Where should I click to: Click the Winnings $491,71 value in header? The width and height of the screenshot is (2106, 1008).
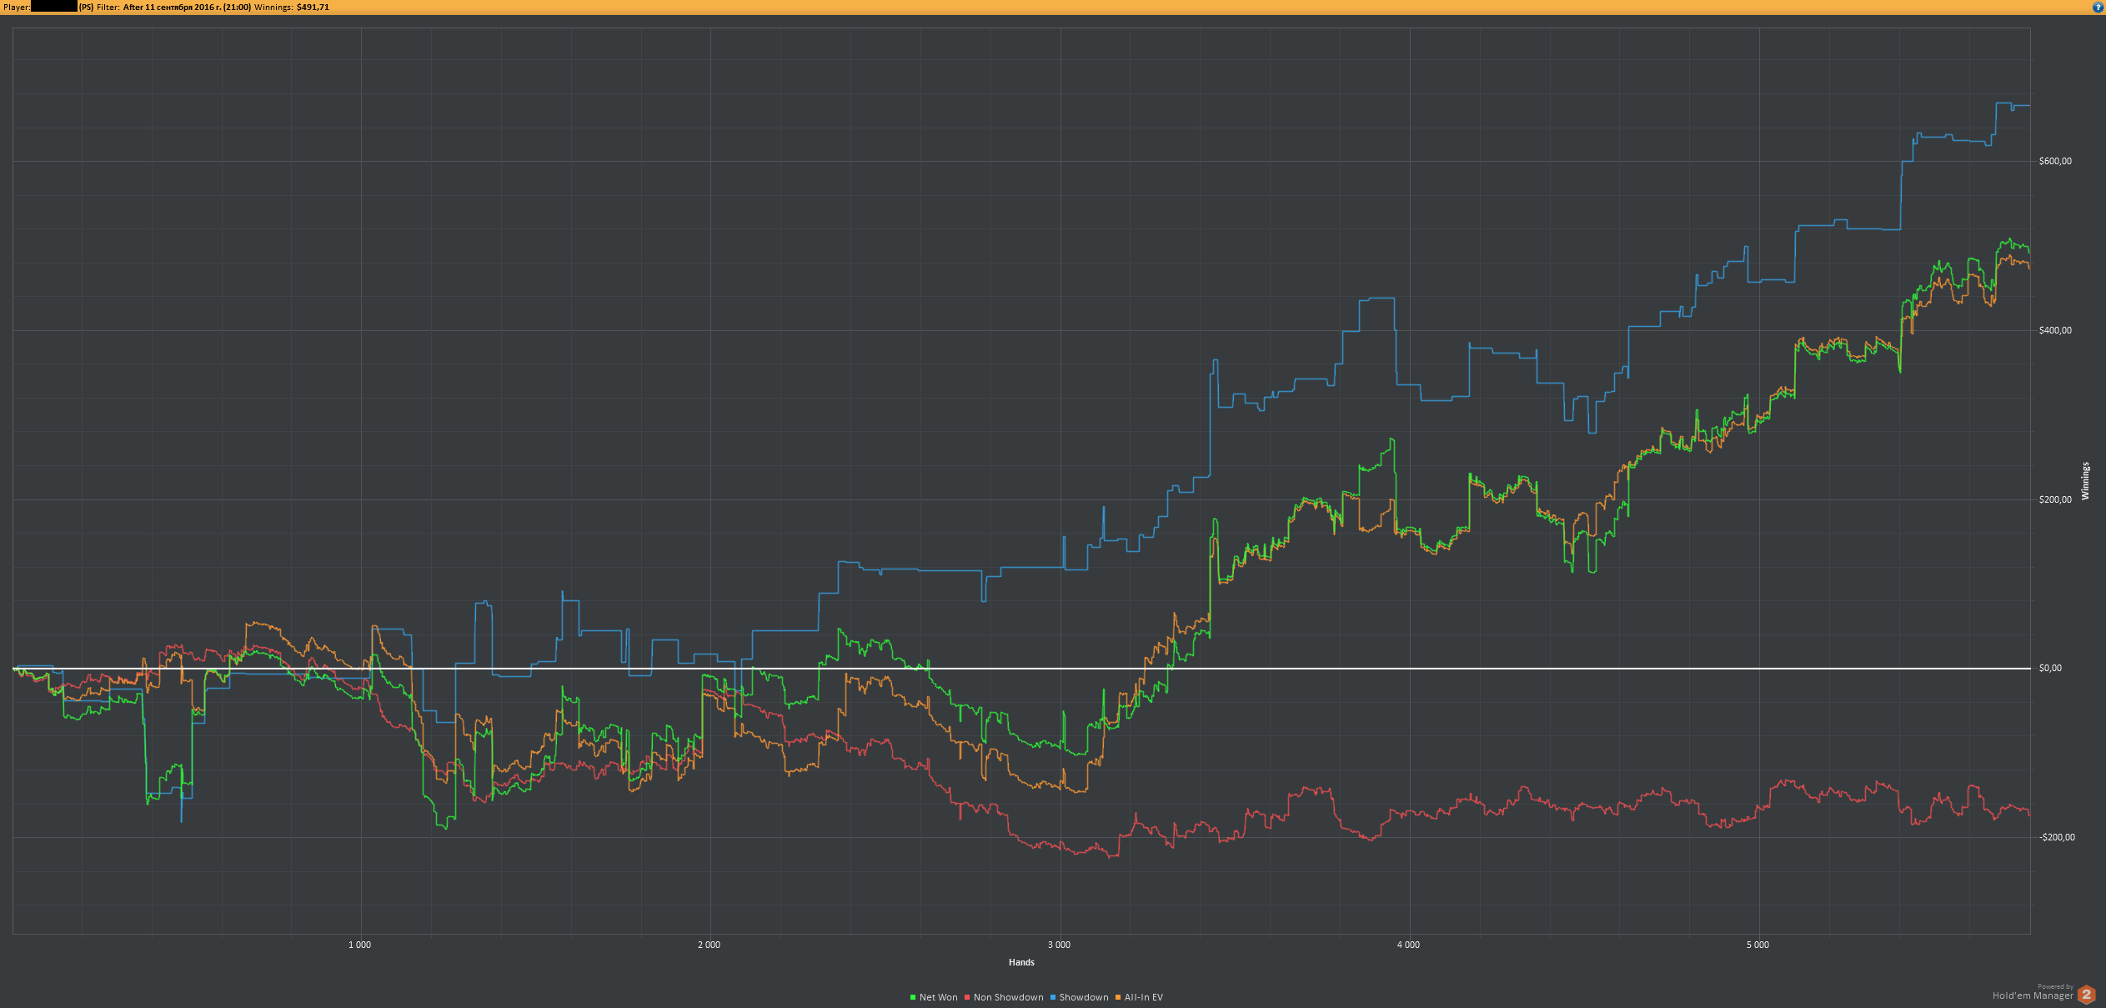tap(313, 7)
